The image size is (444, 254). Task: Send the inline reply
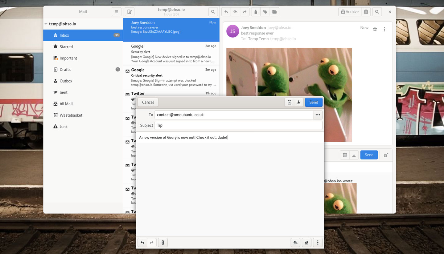coord(369,155)
